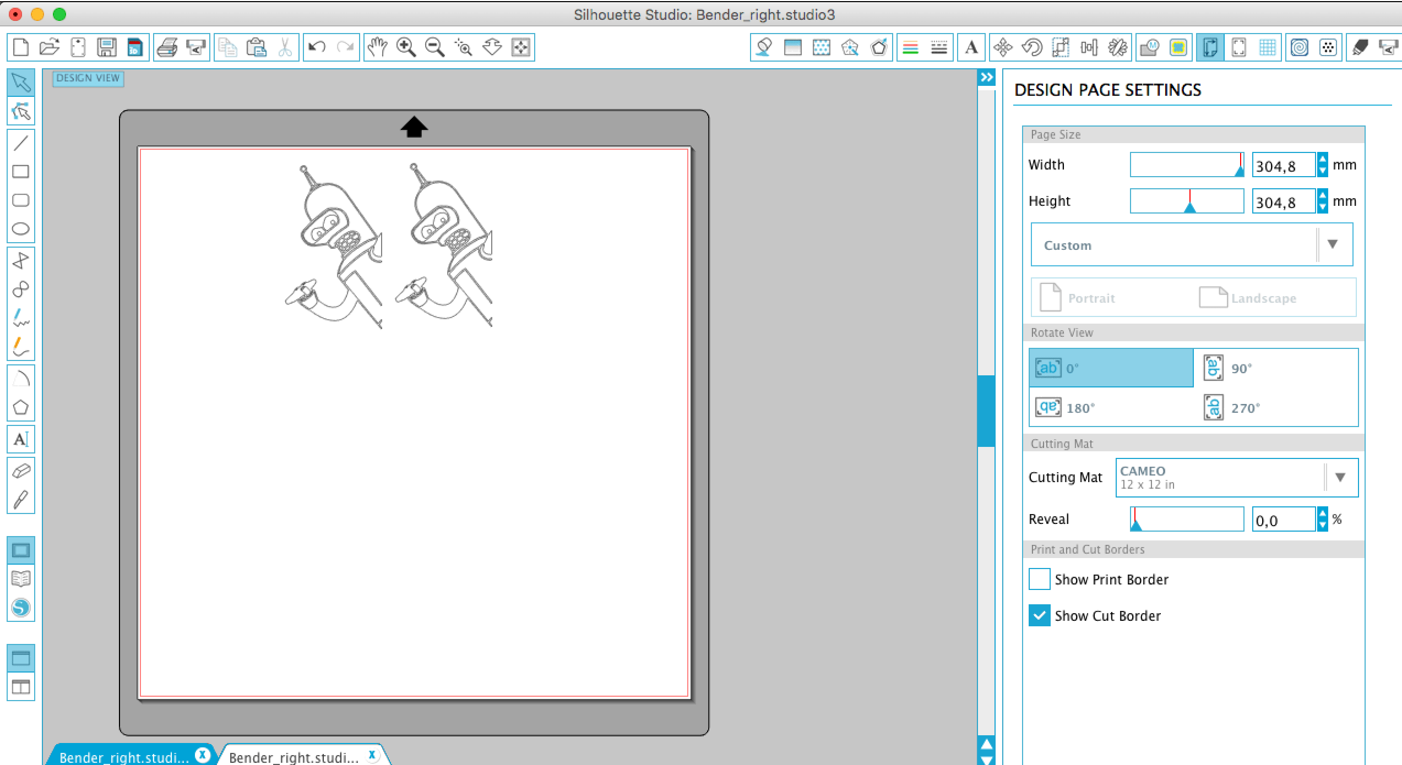Image resolution: width=1402 pixels, height=765 pixels.
Task: Open the Custom page size dropdown
Action: click(1192, 244)
